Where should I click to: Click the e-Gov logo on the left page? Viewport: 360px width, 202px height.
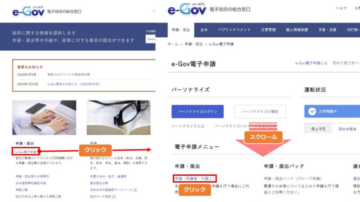(x=28, y=11)
